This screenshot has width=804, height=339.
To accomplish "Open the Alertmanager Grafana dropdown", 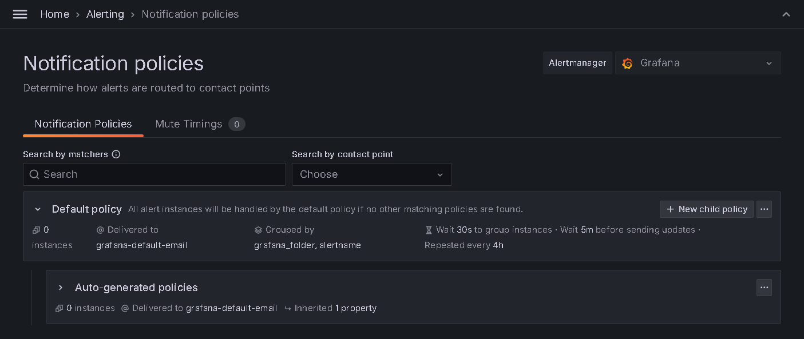I will click(698, 63).
